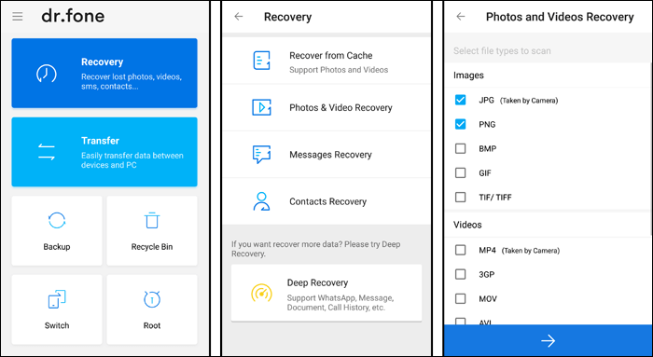Click 'Select file types to scan' text

502,50
